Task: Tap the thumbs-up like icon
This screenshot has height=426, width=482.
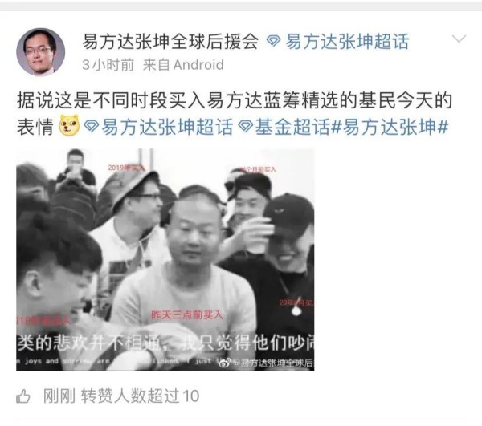Action: pyautogui.click(x=23, y=396)
